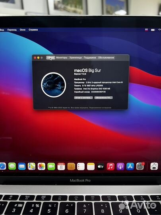
Task: Click the MacBook Pro model name text
Action: click(x=80, y=79)
